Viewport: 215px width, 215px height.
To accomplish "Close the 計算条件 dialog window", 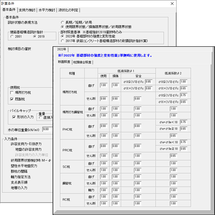I will (x=172, y=4).
